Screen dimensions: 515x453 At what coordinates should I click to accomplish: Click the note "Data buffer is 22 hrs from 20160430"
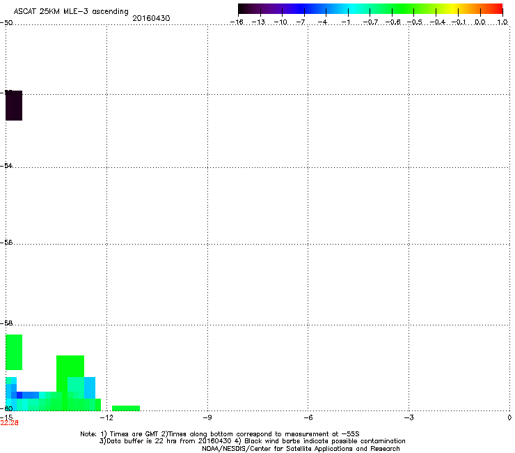click(165, 441)
